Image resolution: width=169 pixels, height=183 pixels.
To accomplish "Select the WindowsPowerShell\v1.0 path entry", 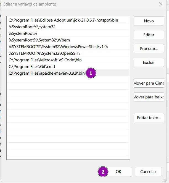I will tap(58, 47).
